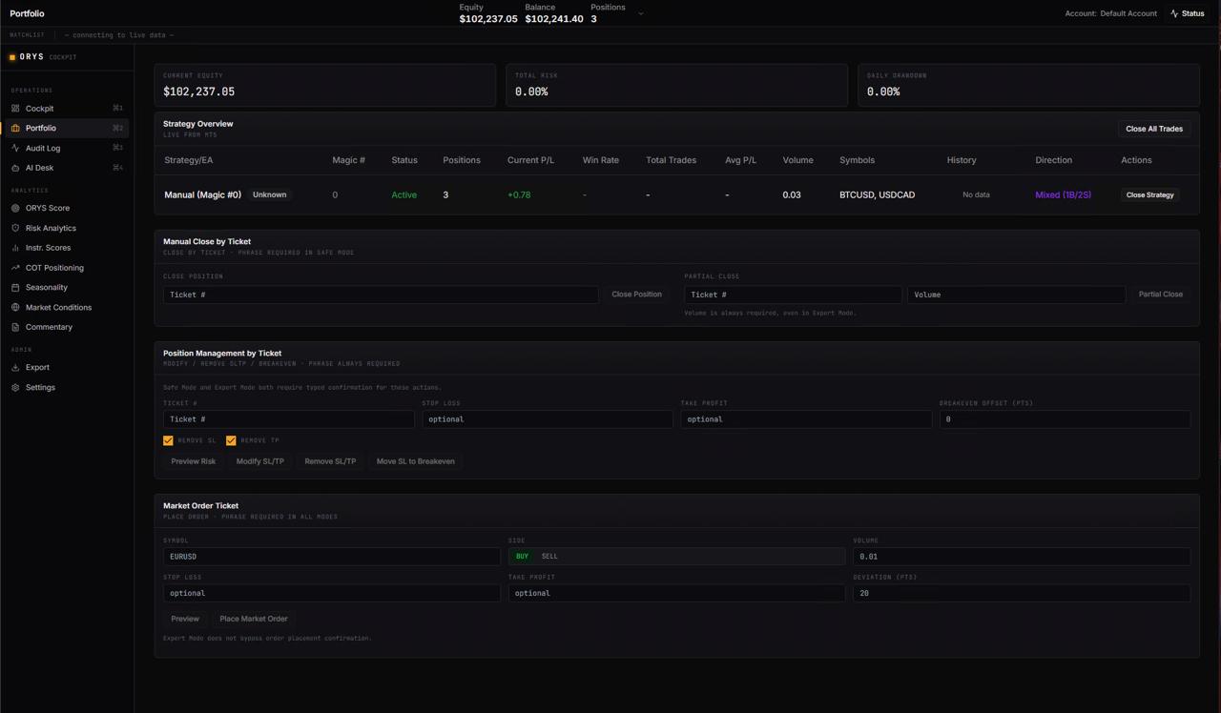Click the Mixed (1B/2S) direction value
The width and height of the screenshot is (1221, 713).
tap(1063, 194)
